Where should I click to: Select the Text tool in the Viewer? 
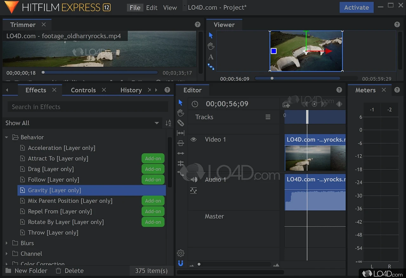[211, 57]
